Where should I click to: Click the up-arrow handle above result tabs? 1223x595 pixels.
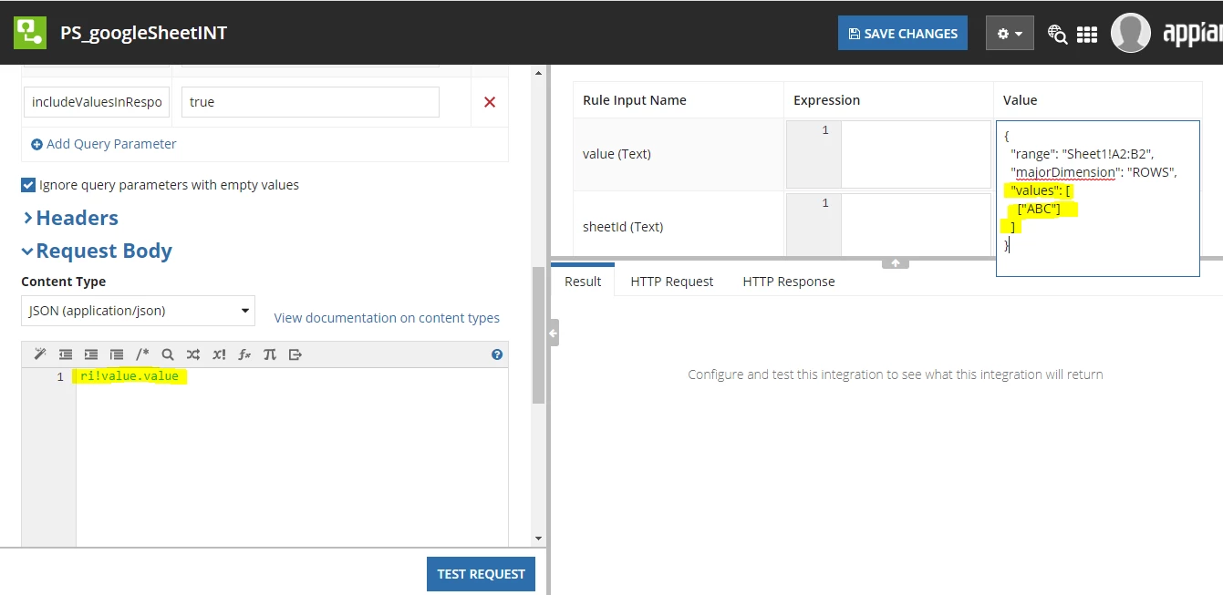click(896, 262)
